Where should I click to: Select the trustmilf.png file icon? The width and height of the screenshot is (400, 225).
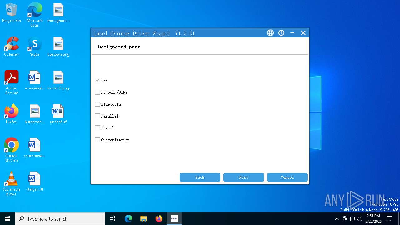[58, 81]
